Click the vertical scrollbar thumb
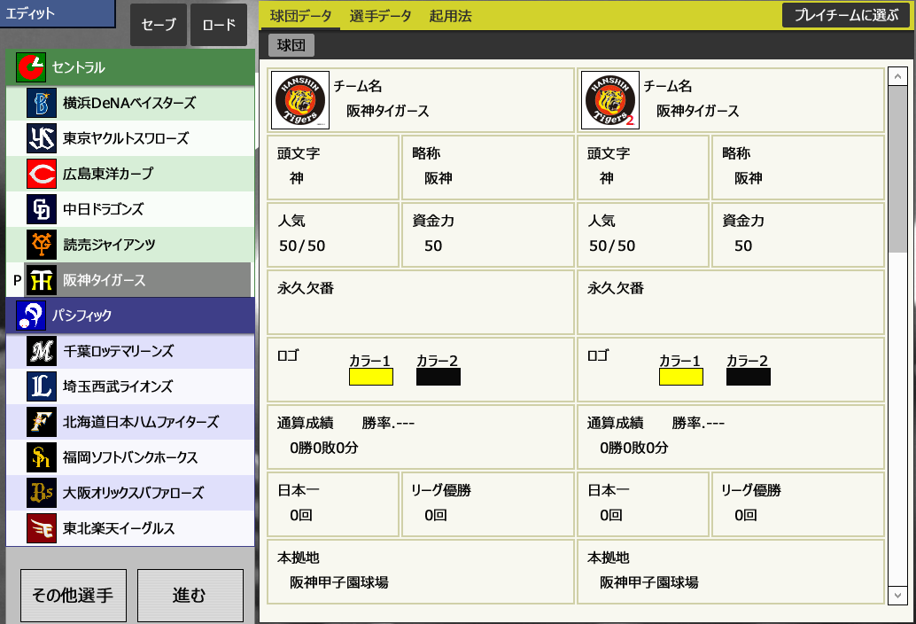Screen dimensions: 916x624 [x=897, y=169]
